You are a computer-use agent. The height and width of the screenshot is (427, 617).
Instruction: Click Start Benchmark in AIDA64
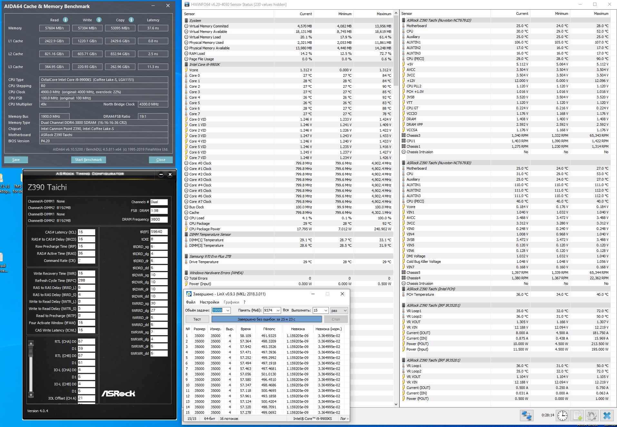point(88,160)
